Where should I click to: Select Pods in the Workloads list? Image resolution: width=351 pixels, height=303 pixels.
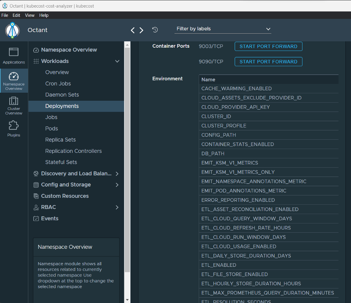click(51, 128)
